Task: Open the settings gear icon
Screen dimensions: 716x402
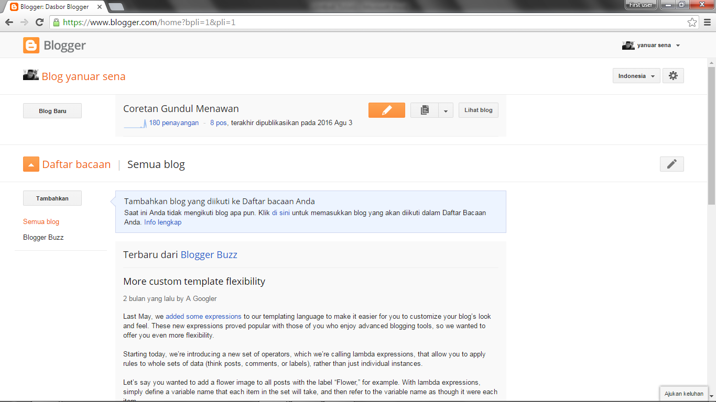Action: pyautogui.click(x=673, y=76)
